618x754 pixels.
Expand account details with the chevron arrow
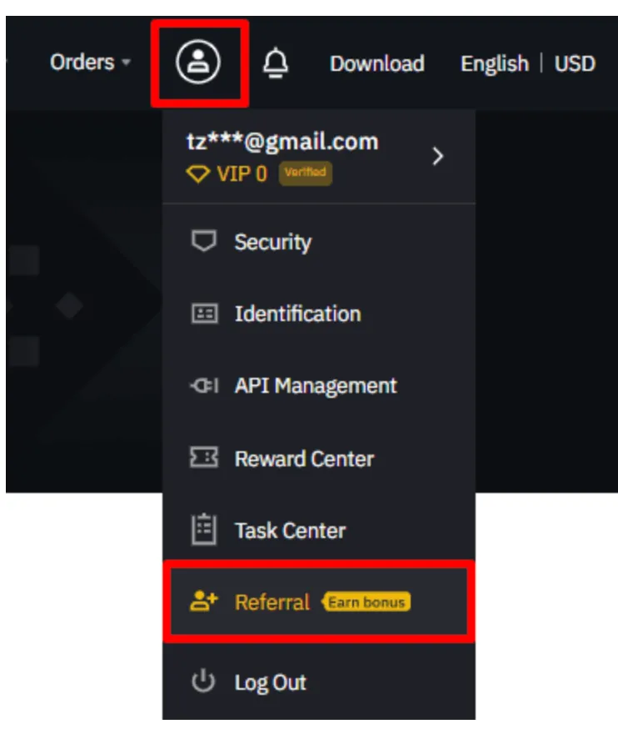[x=437, y=156]
